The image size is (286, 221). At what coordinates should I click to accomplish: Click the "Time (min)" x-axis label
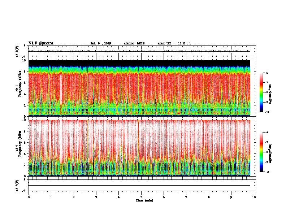coord(144,200)
